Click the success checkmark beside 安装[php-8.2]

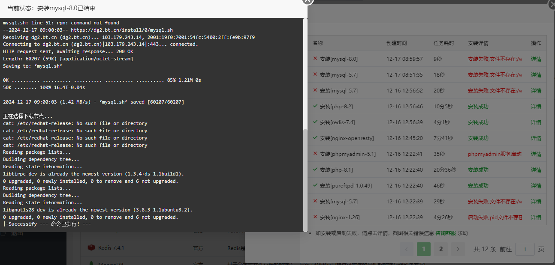315,106
